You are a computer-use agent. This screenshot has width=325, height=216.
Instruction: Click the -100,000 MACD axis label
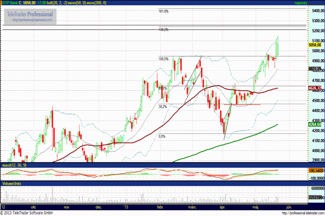pyautogui.click(x=316, y=178)
